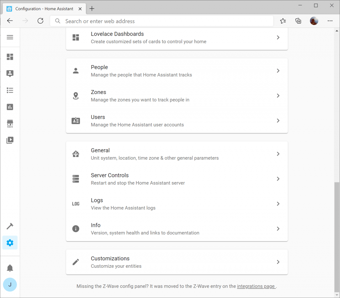Open HACS from the sidebar
This screenshot has width=340, height=298.
(10, 123)
